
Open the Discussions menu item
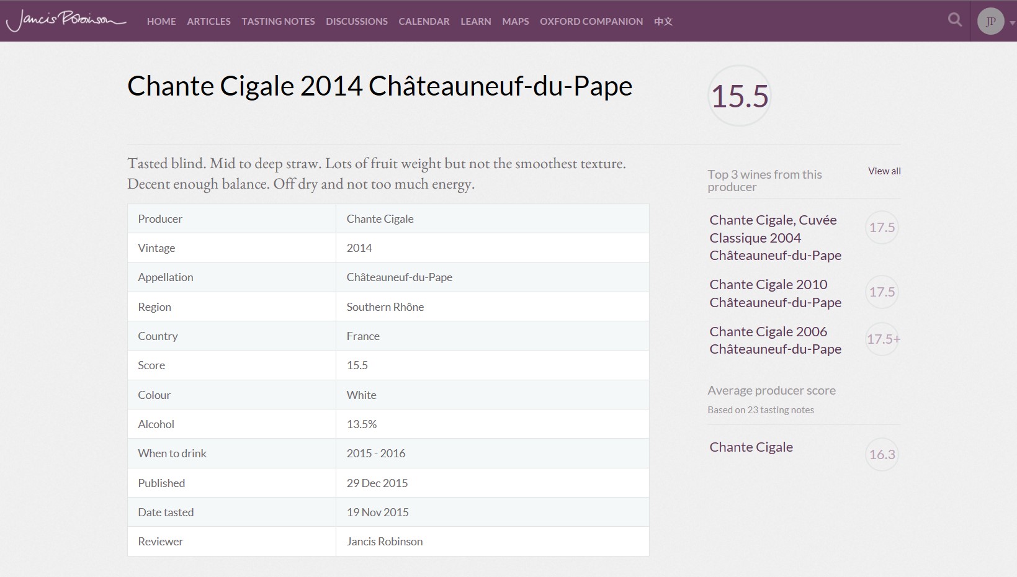[x=357, y=21]
